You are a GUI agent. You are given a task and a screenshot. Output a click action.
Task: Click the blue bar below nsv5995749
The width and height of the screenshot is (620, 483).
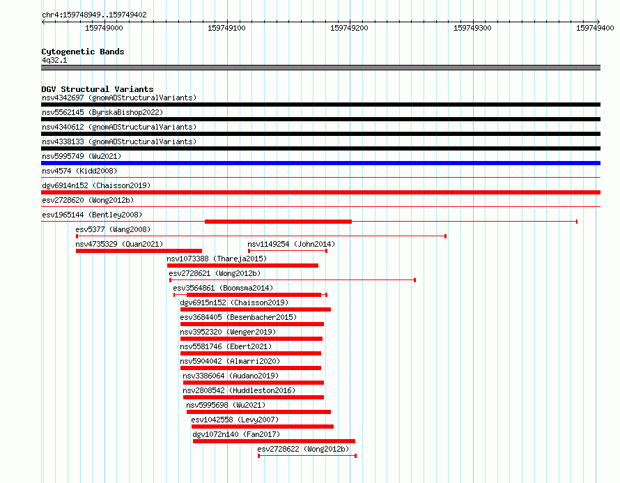tap(320, 163)
